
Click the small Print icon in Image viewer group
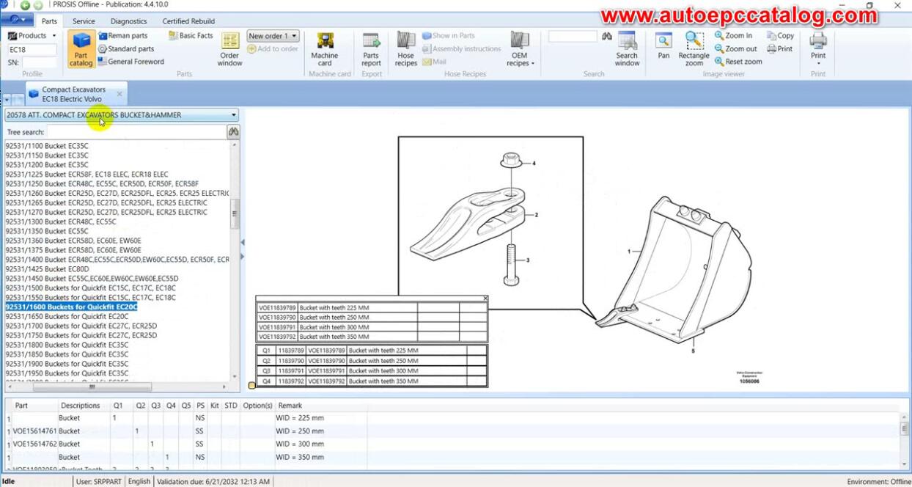(779, 48)
